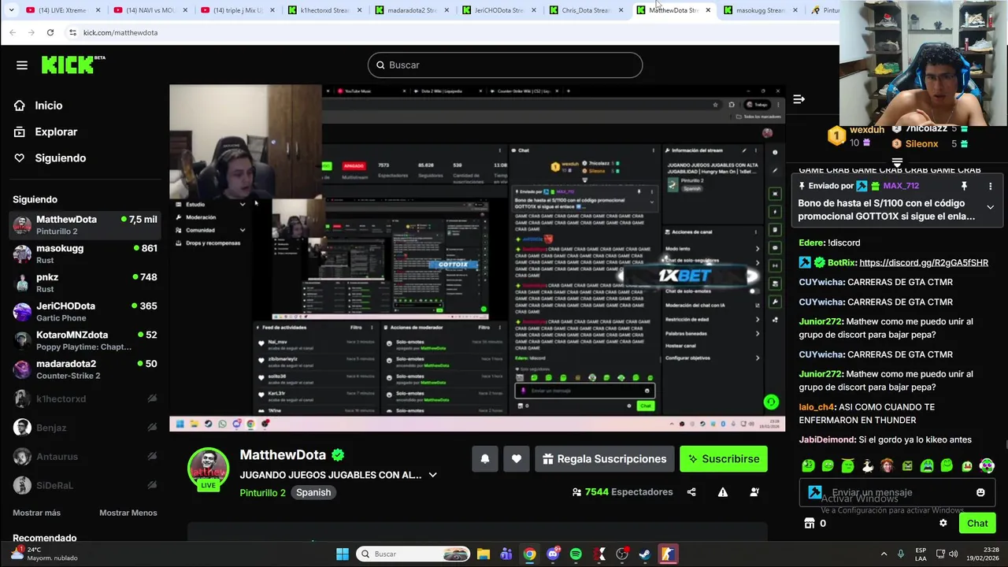Open madaradota2 channel in sidebar

coord(85,369)
